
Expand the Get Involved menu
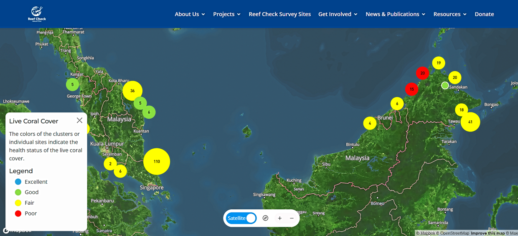point(338,14)
